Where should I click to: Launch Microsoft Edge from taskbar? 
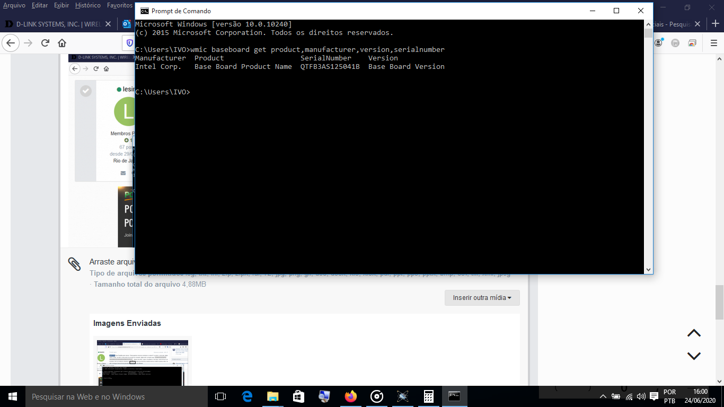coord(247,396)
